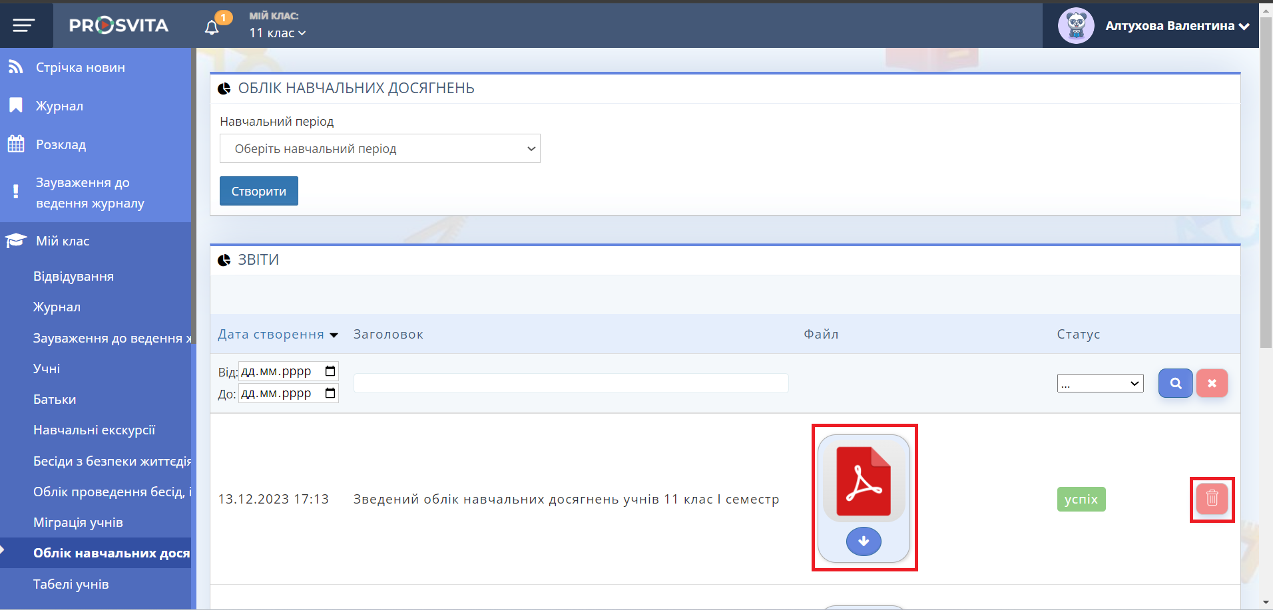This screenshot has width=1273, height=610.
Task: Expand the '11 клас' class selector
Action: [278, 33]
